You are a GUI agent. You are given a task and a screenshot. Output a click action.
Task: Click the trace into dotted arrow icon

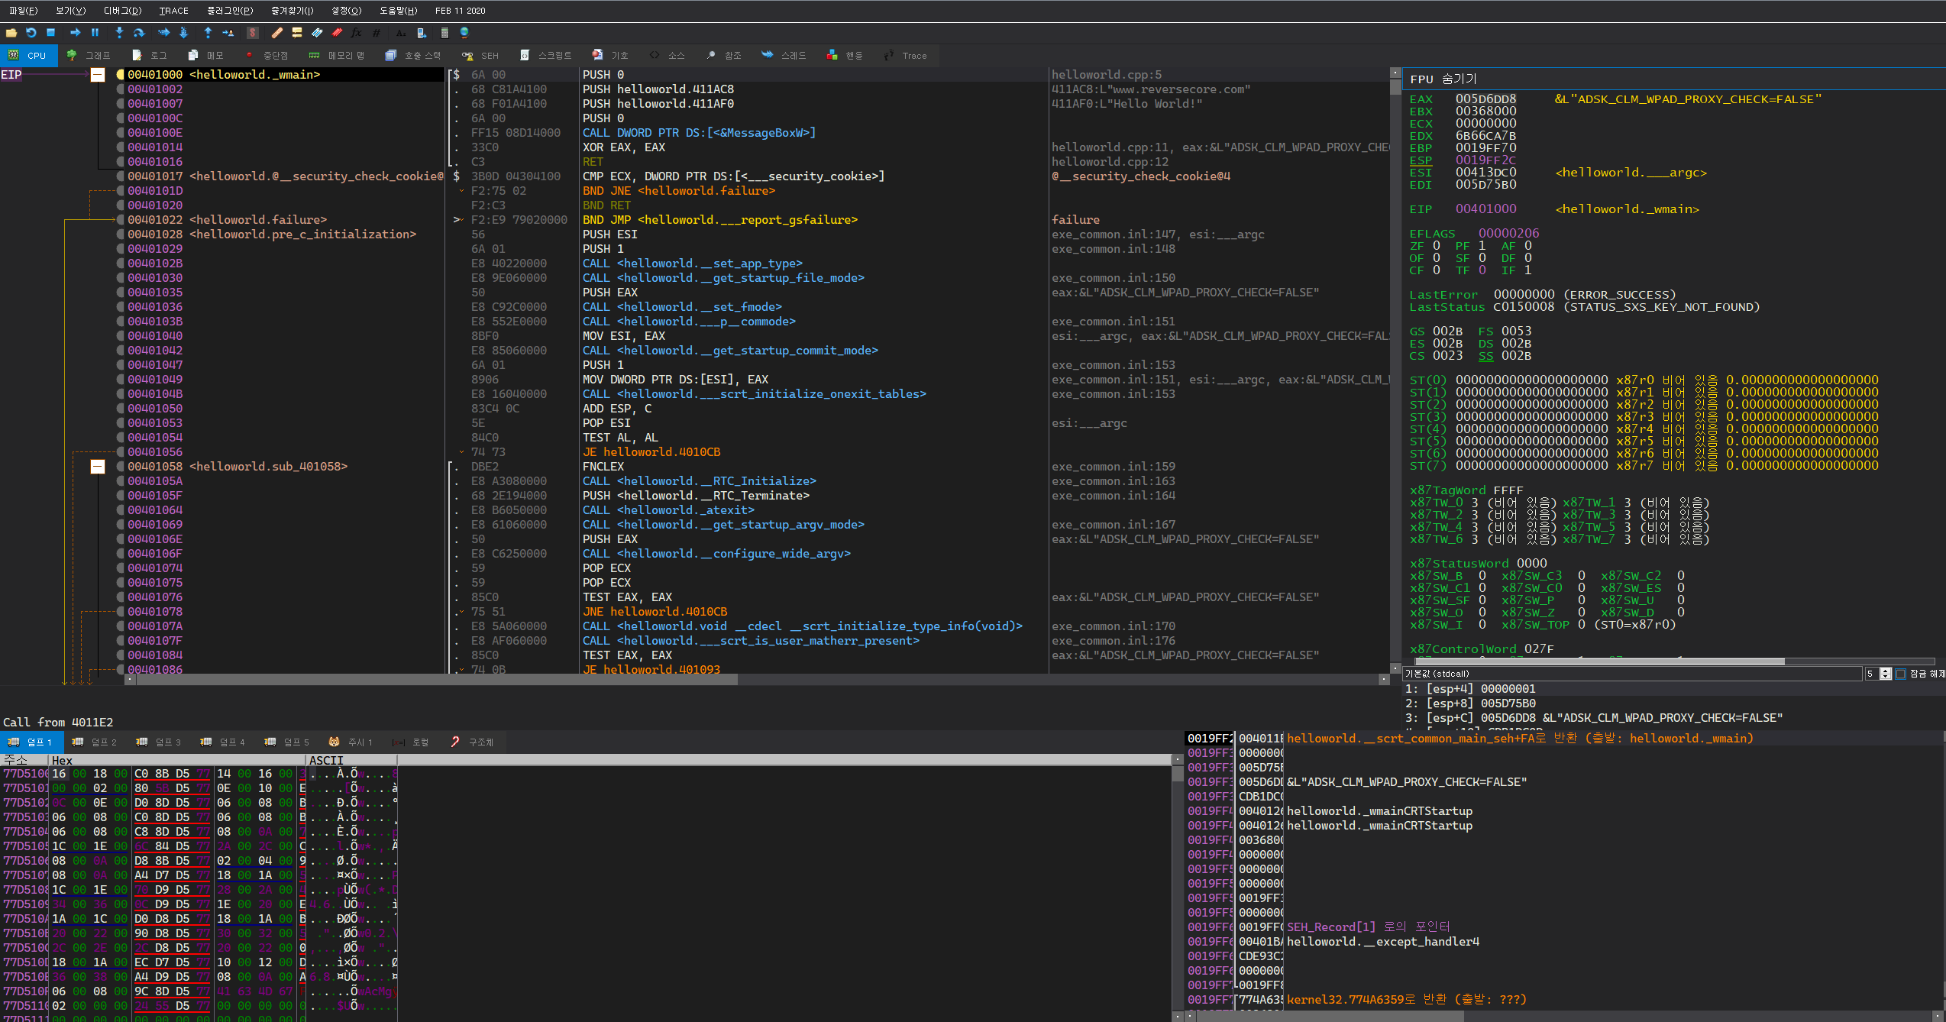click(x=163, y=33)
